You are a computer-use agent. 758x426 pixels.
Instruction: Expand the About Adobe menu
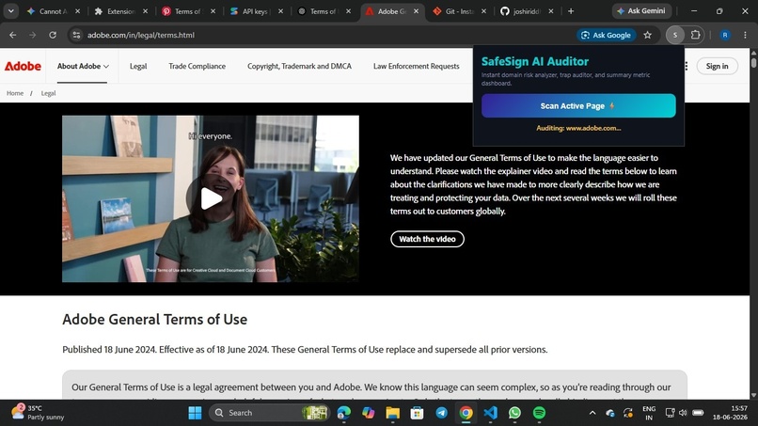pyautogui.click(x=83, y=66)
